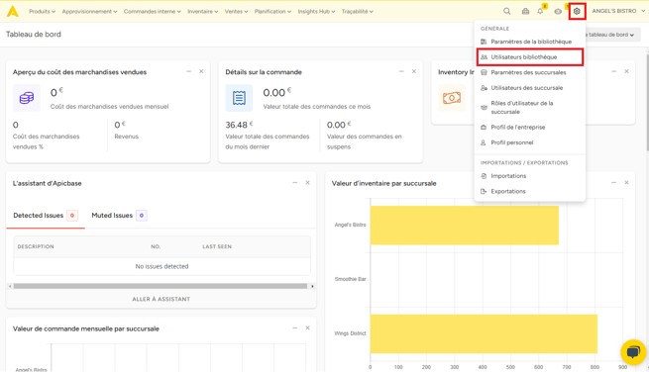Open the notifications bell icon
Viewport: 649px width, 372px height.
pyautogui.click(x=540, y=11)
